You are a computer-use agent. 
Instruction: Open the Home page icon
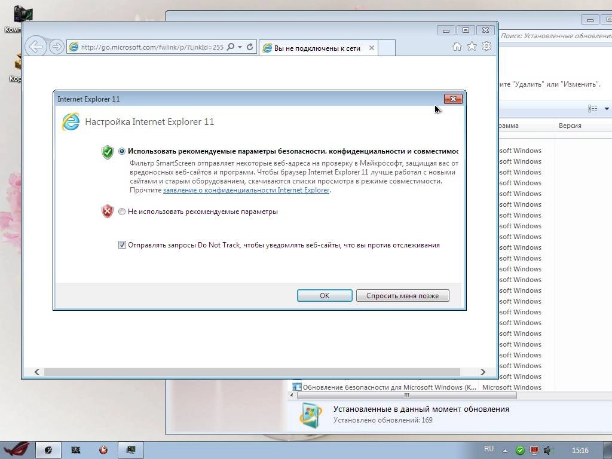tap(457, 47)
